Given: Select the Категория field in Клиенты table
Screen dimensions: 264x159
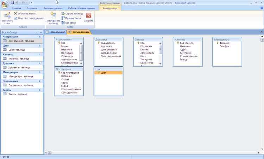Looking at the screenshot, I should click(x=186, y=53).
